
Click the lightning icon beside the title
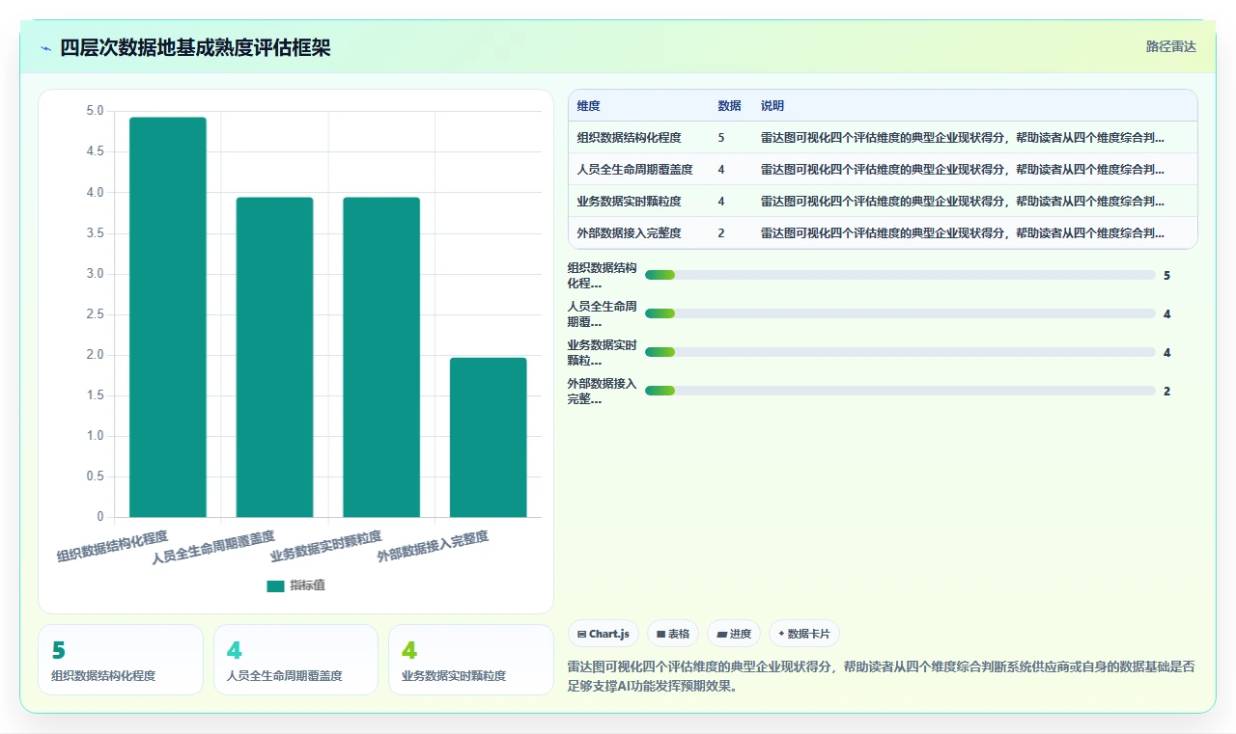coord(46,48)
